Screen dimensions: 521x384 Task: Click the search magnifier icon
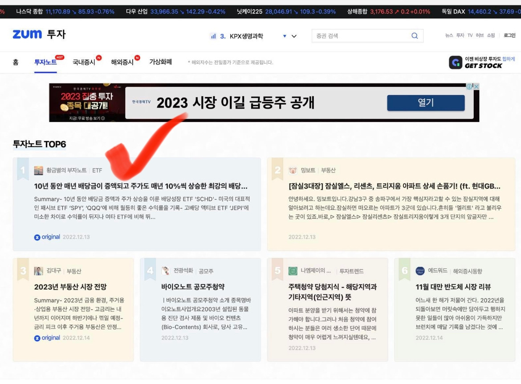pos(414,36)
